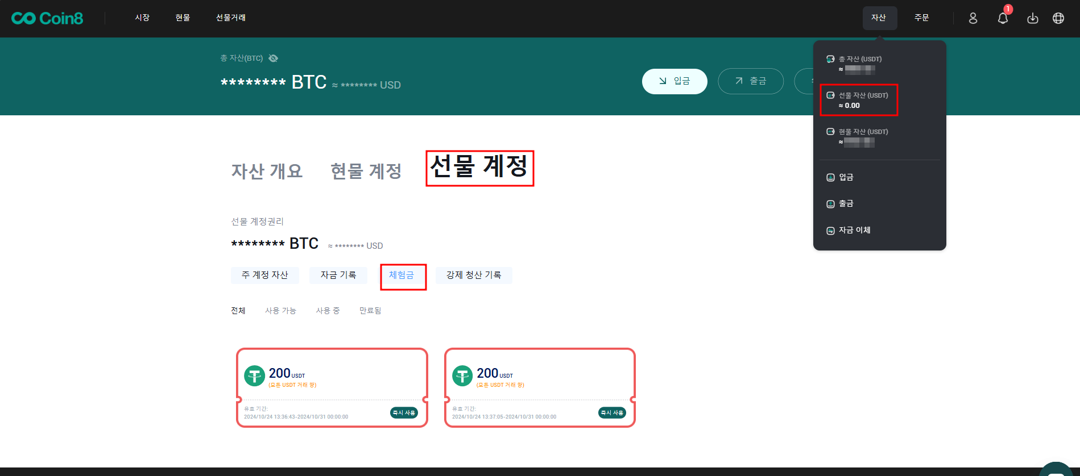1080x476 pixels.
Task: Open the 자산 dropdown in top navigation
Action: 879,18
